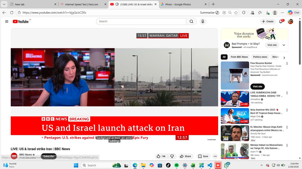Image resolution: width=302 pixels, height=169 pixels.
Task: Dislike the video with thumbs-down icon
Action: coord(172,156)
